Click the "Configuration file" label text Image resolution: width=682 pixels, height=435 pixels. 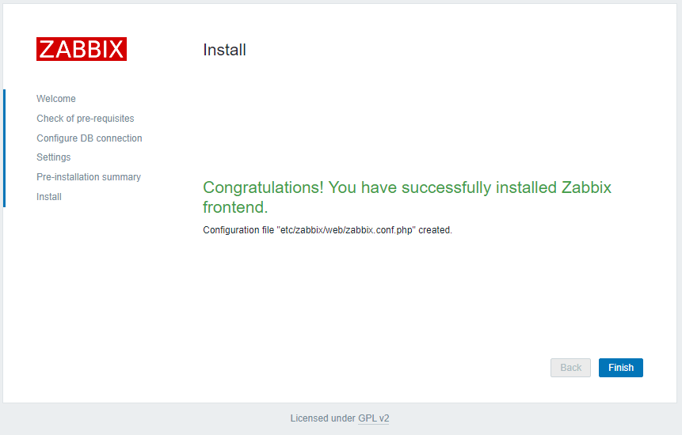tap(238, 230)
